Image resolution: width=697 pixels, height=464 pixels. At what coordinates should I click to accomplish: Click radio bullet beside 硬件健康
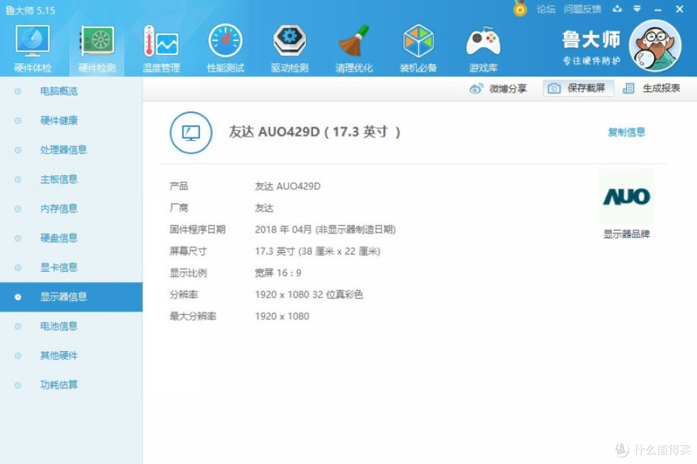pyautogui.click(x=18, y=121)
